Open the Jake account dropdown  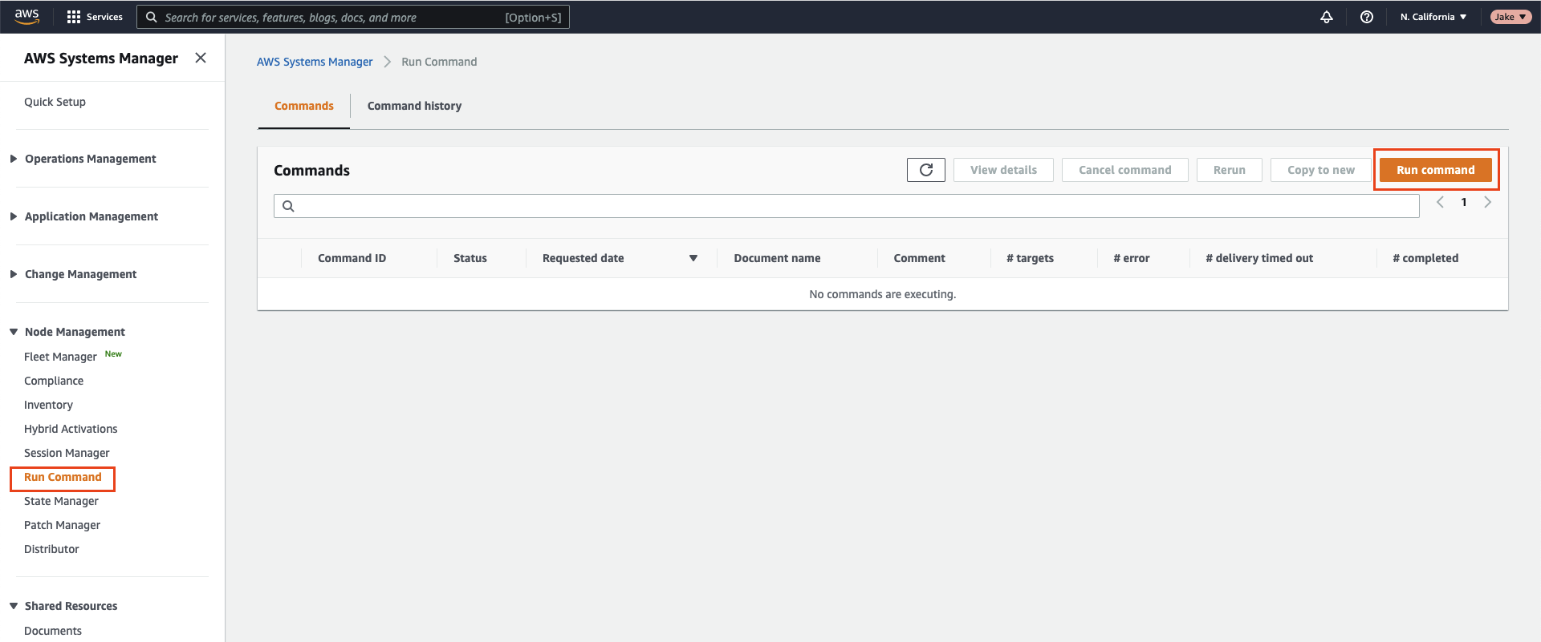point(1511,17)
